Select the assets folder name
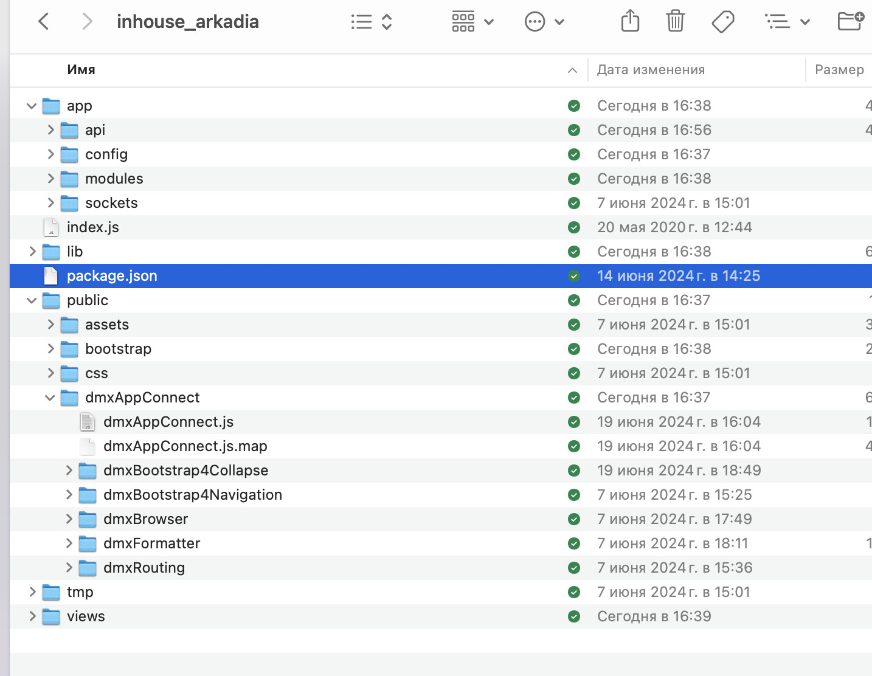 point(107,325)
